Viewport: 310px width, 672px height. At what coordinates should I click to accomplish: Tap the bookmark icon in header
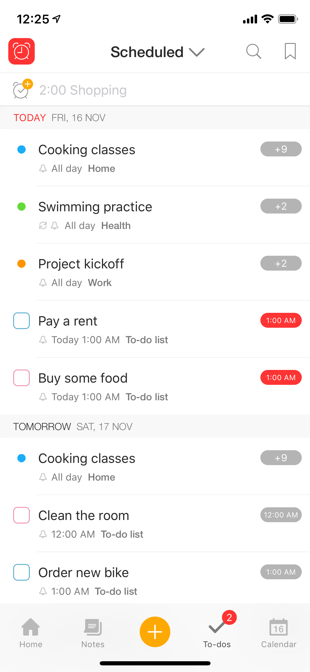coord(290,51)
